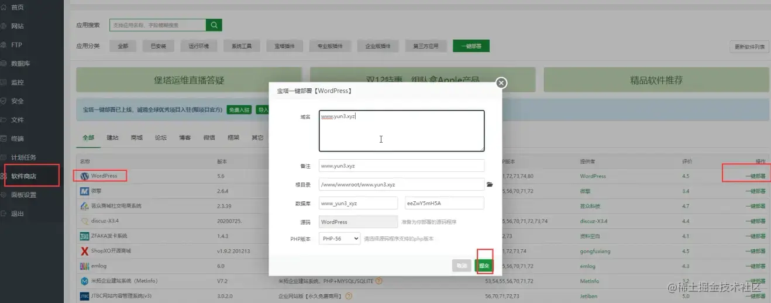Open 首页 in the sidebar
Viewport: 771px width, 303px height.
18,7
